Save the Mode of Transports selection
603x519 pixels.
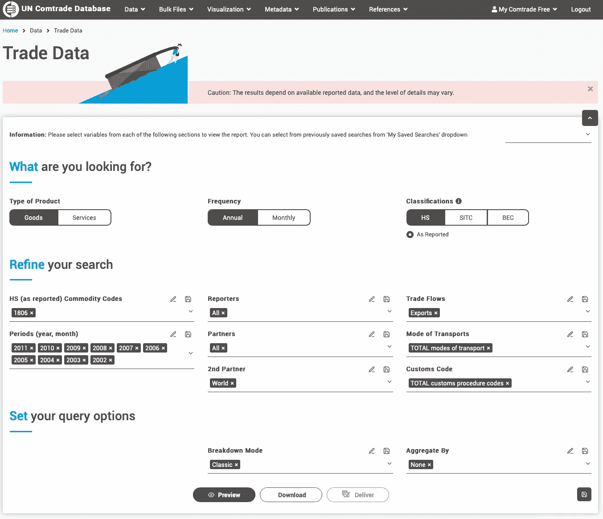[585, 334]
